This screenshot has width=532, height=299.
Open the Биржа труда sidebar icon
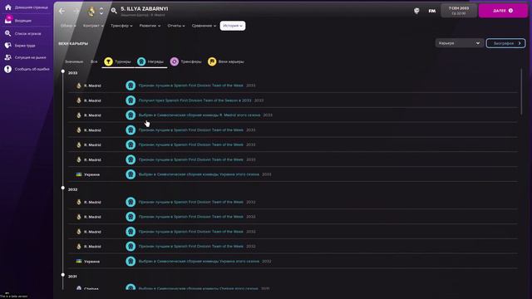tap(7, 45)
